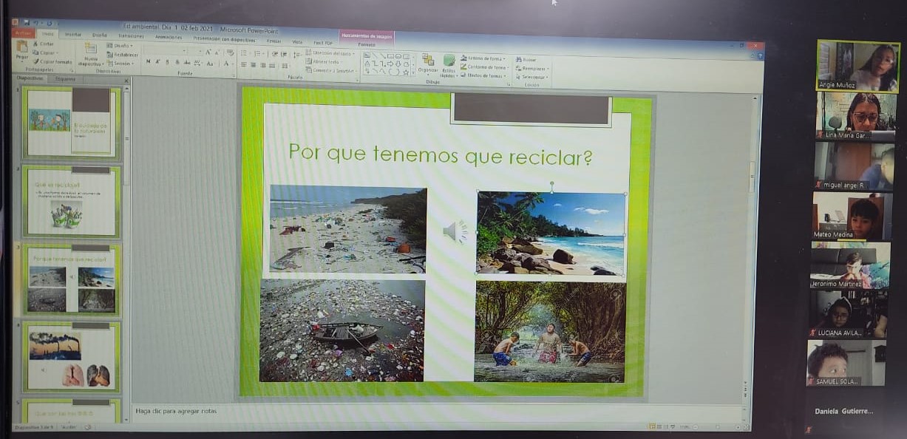Open the Diseño layout dropdown in Diapositivas group
Screen dimensions: 907x439
coord(120,46)
